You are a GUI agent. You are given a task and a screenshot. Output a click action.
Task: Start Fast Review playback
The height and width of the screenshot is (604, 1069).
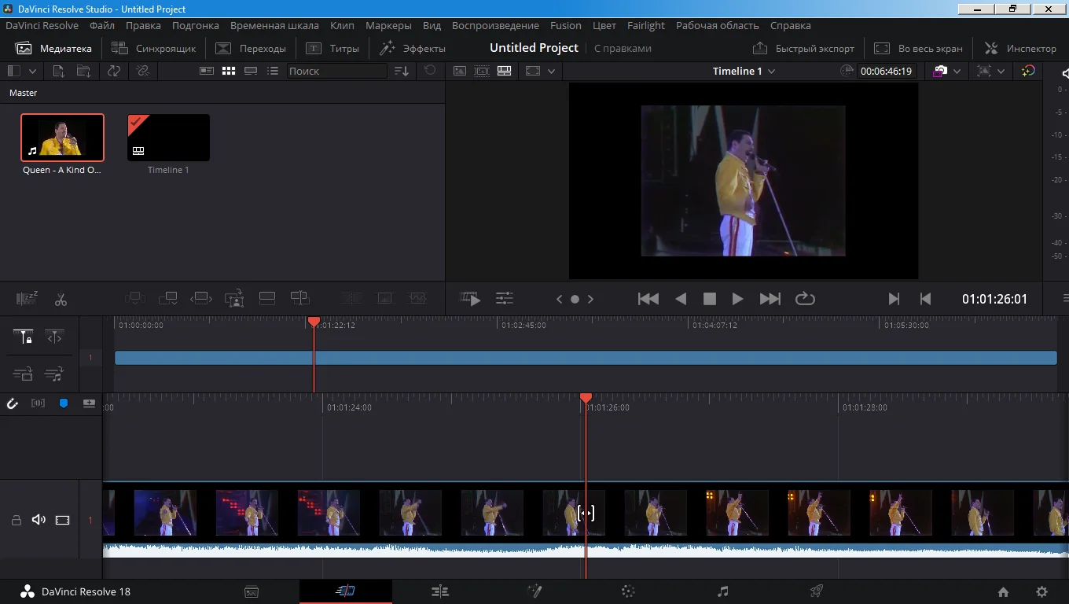(x=471, y=299)
